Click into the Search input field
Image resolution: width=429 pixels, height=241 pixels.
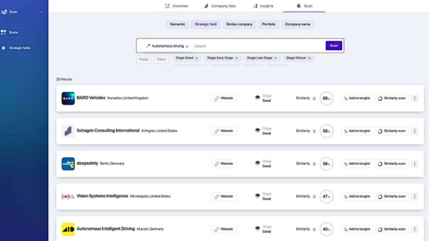pos(258,46)
